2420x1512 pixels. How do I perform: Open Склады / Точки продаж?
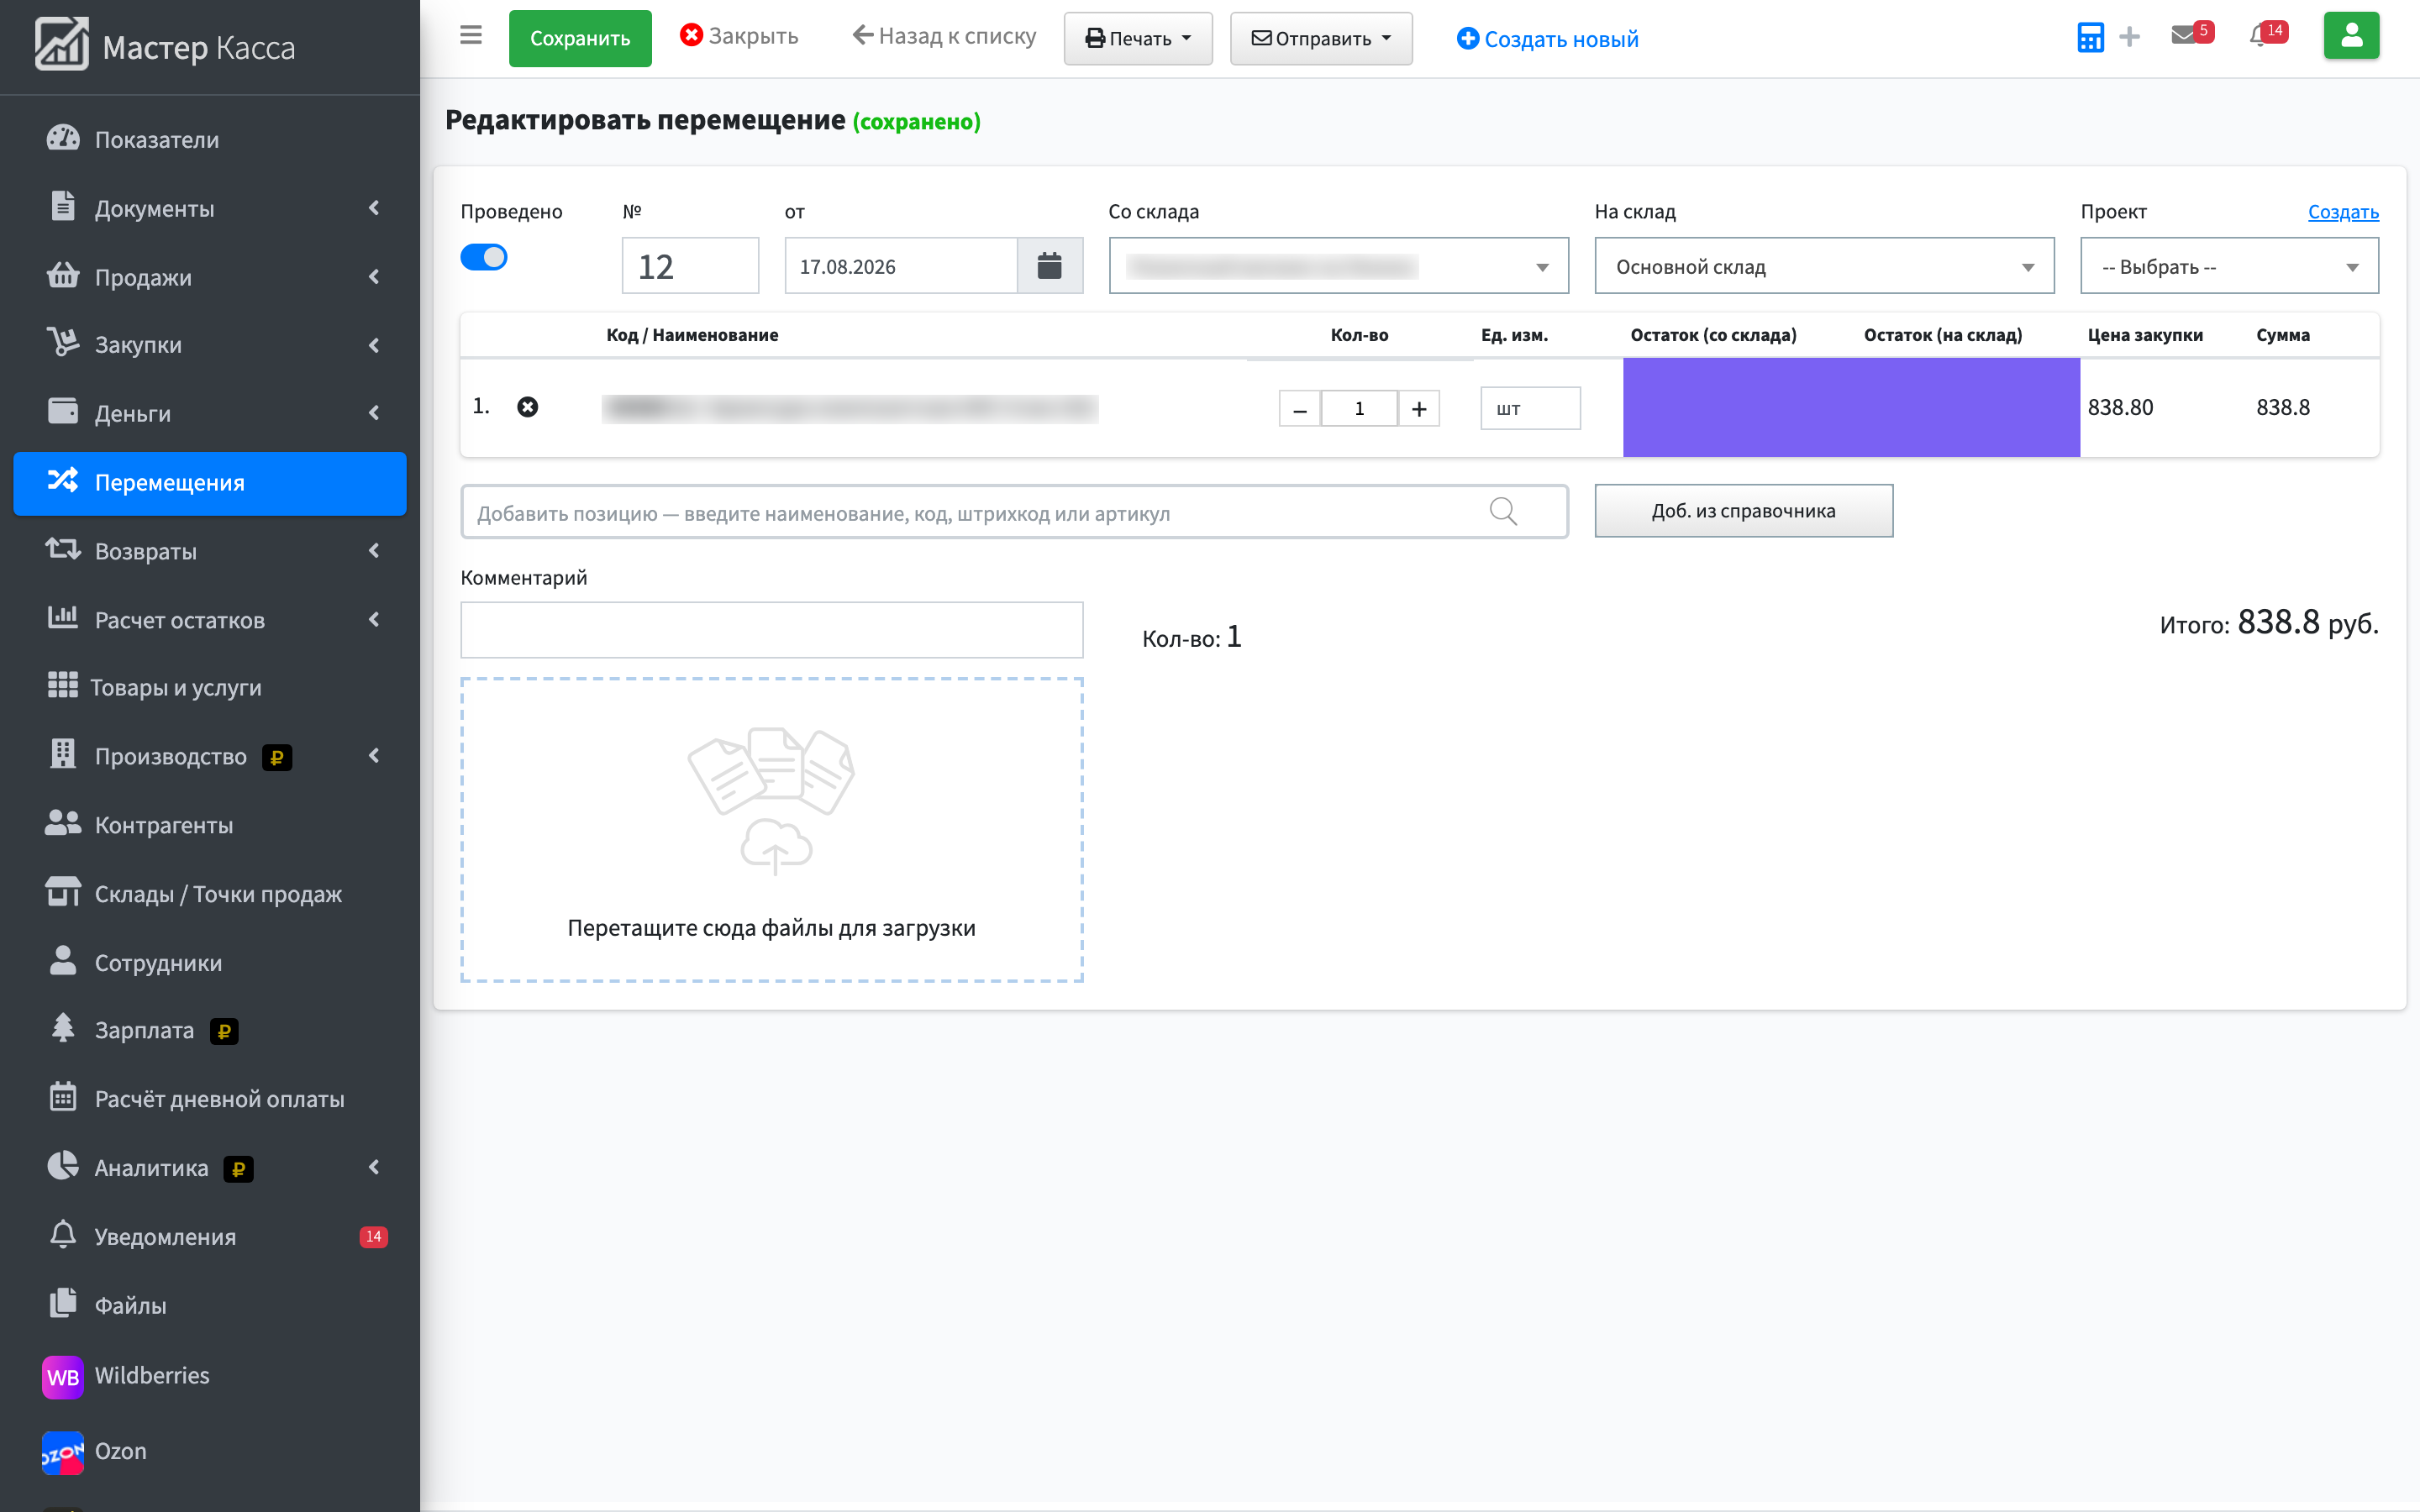pyautogui.click(x=210, y=893)
